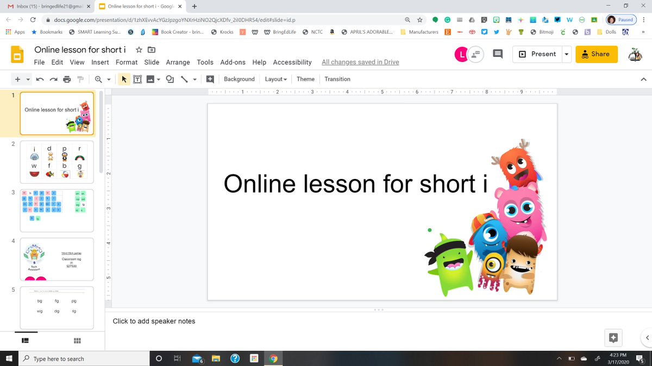Open the Layout dropdown

275,79
